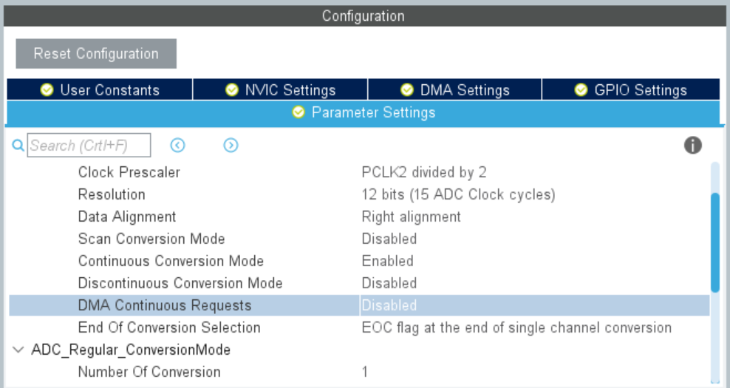Collapse the ADC_Regular_ConversionMode section
Screen dimensions: 730x388
click(x=18, y=350)
